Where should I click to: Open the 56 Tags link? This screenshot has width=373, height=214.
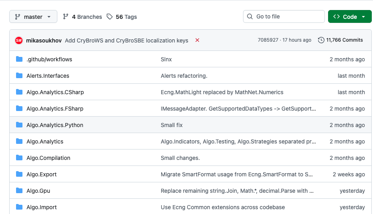coord(122,17)
